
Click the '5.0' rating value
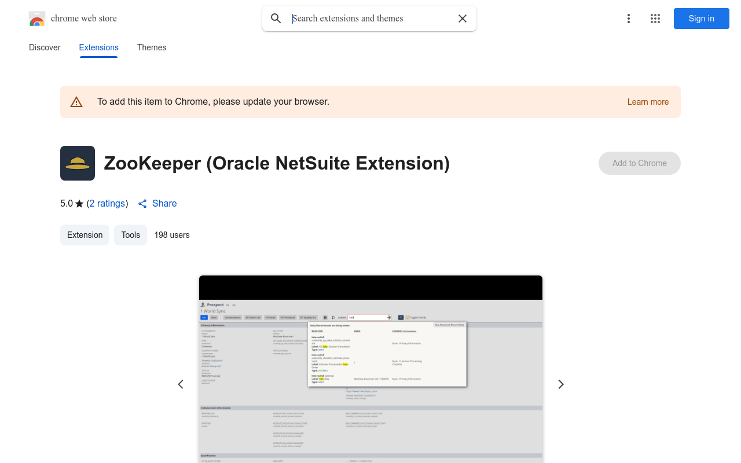click(x=67, y=204)
